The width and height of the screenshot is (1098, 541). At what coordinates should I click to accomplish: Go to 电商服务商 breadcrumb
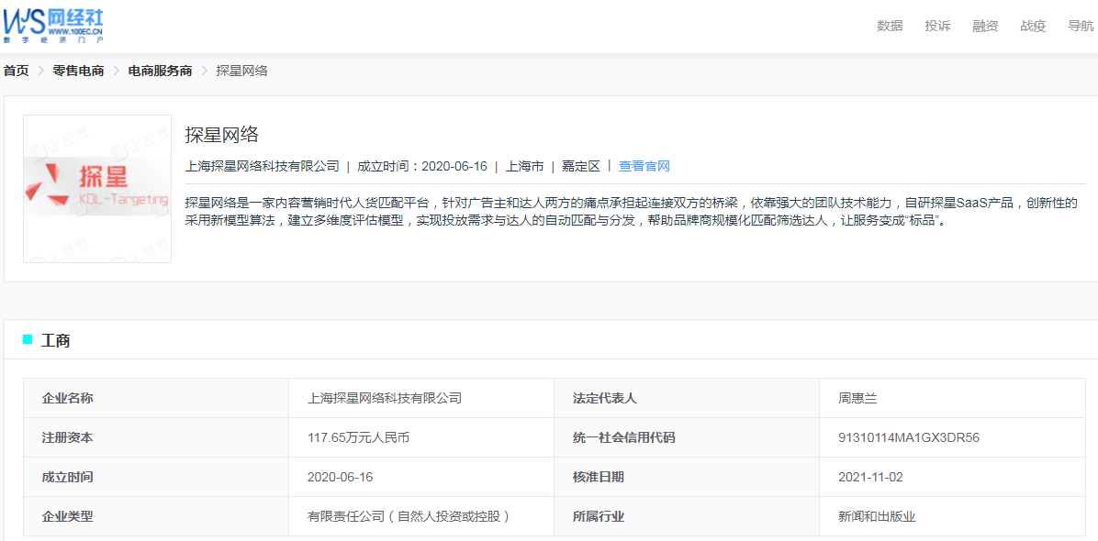coord(160,71)
